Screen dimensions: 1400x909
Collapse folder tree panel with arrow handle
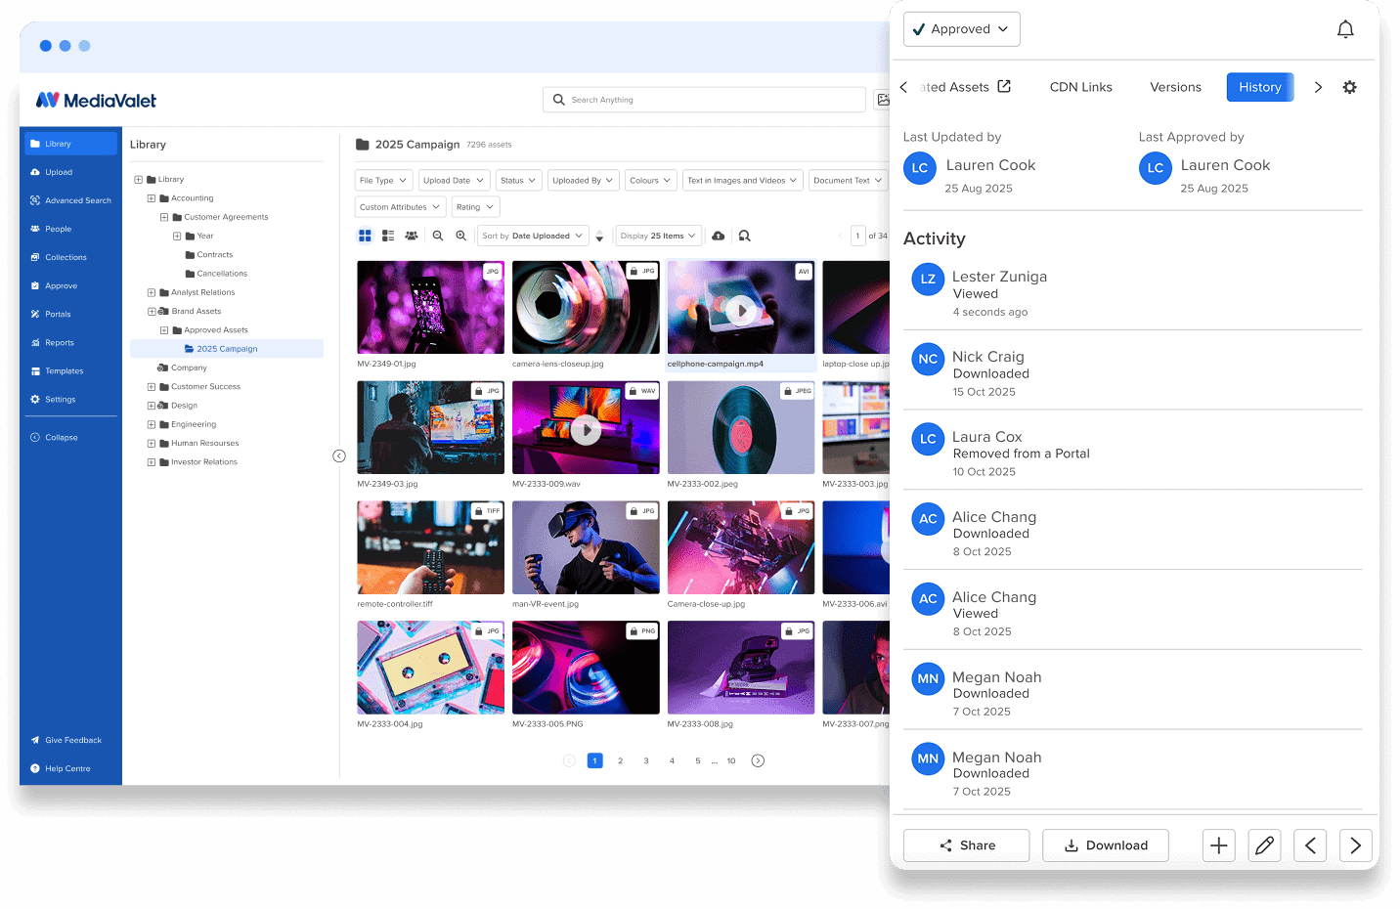pyautogui.click(x=339, y=455)
